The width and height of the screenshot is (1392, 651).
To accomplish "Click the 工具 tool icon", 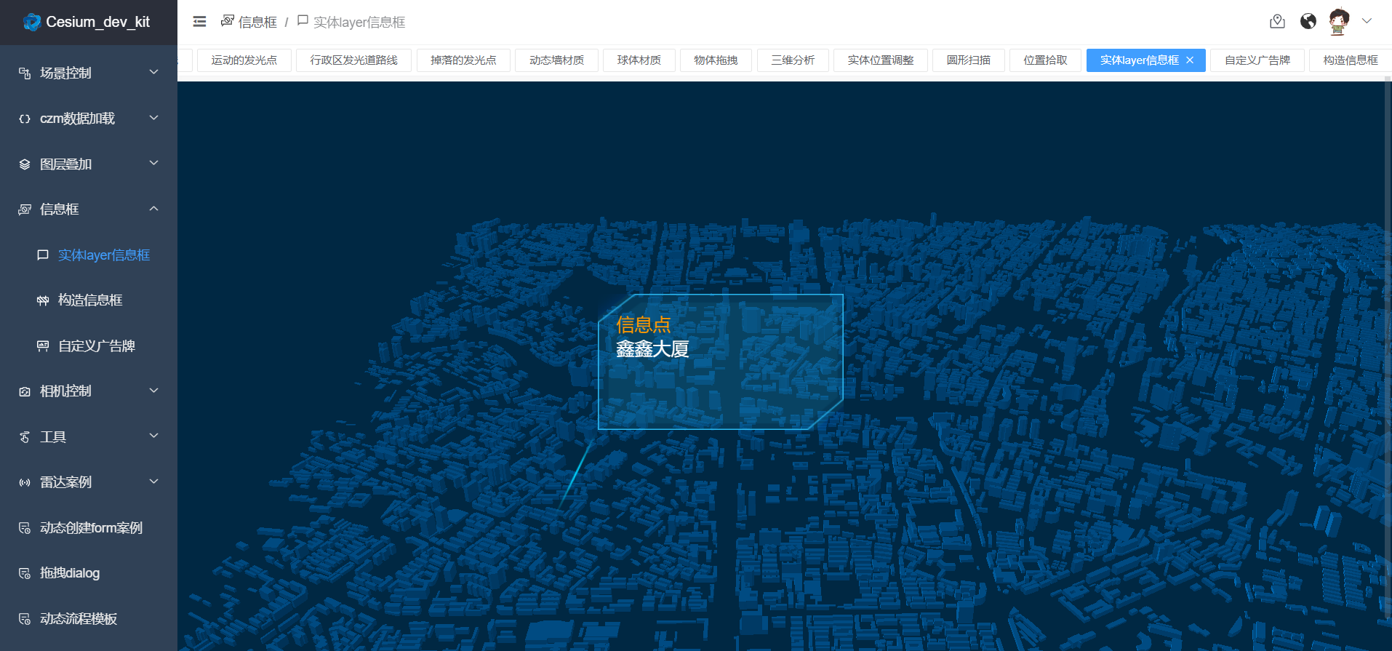I will (x=25, y=437).
